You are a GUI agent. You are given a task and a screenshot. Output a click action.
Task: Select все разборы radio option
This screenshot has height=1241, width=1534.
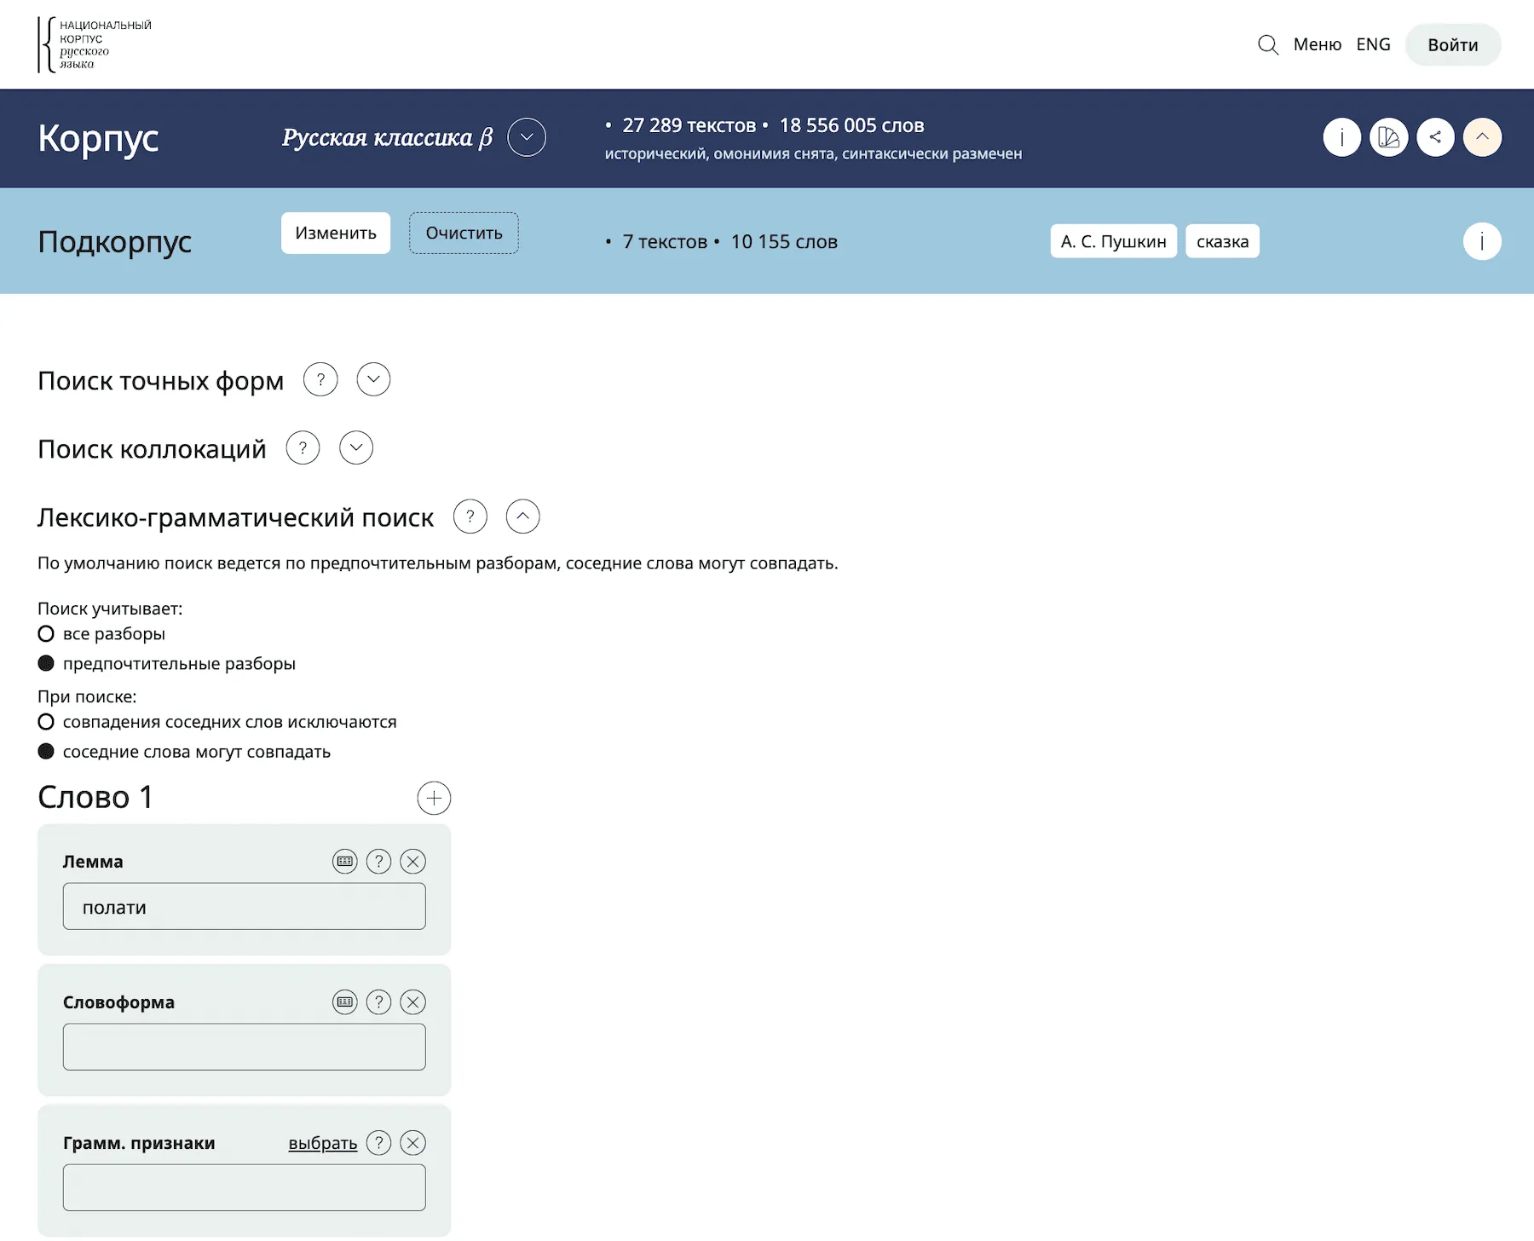(46, 633)
